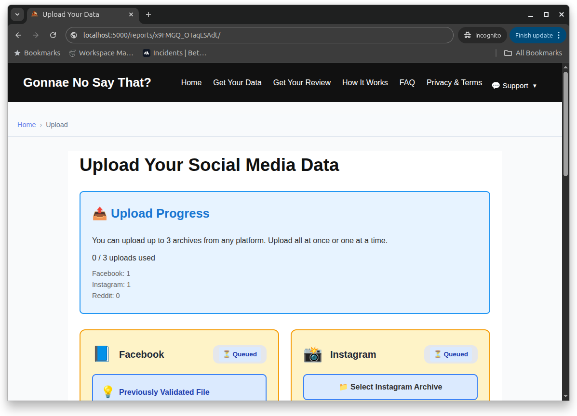
Task: Click the lightbulb icon in Previously Validated File
Action: [108, 392]
